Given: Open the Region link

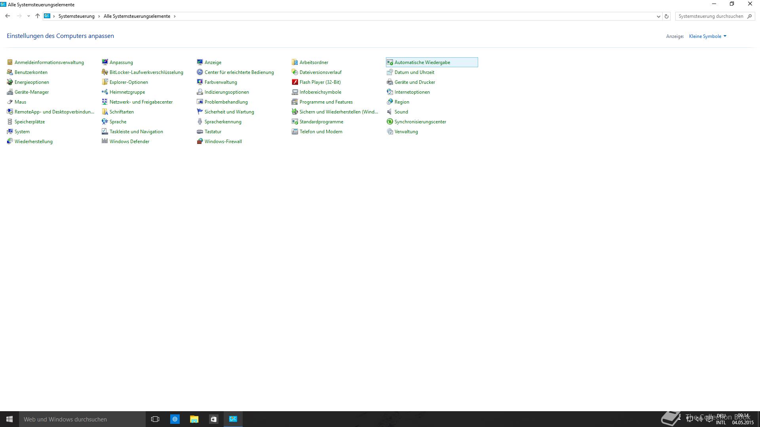Looking at the screenshot, I should [402, 102].
